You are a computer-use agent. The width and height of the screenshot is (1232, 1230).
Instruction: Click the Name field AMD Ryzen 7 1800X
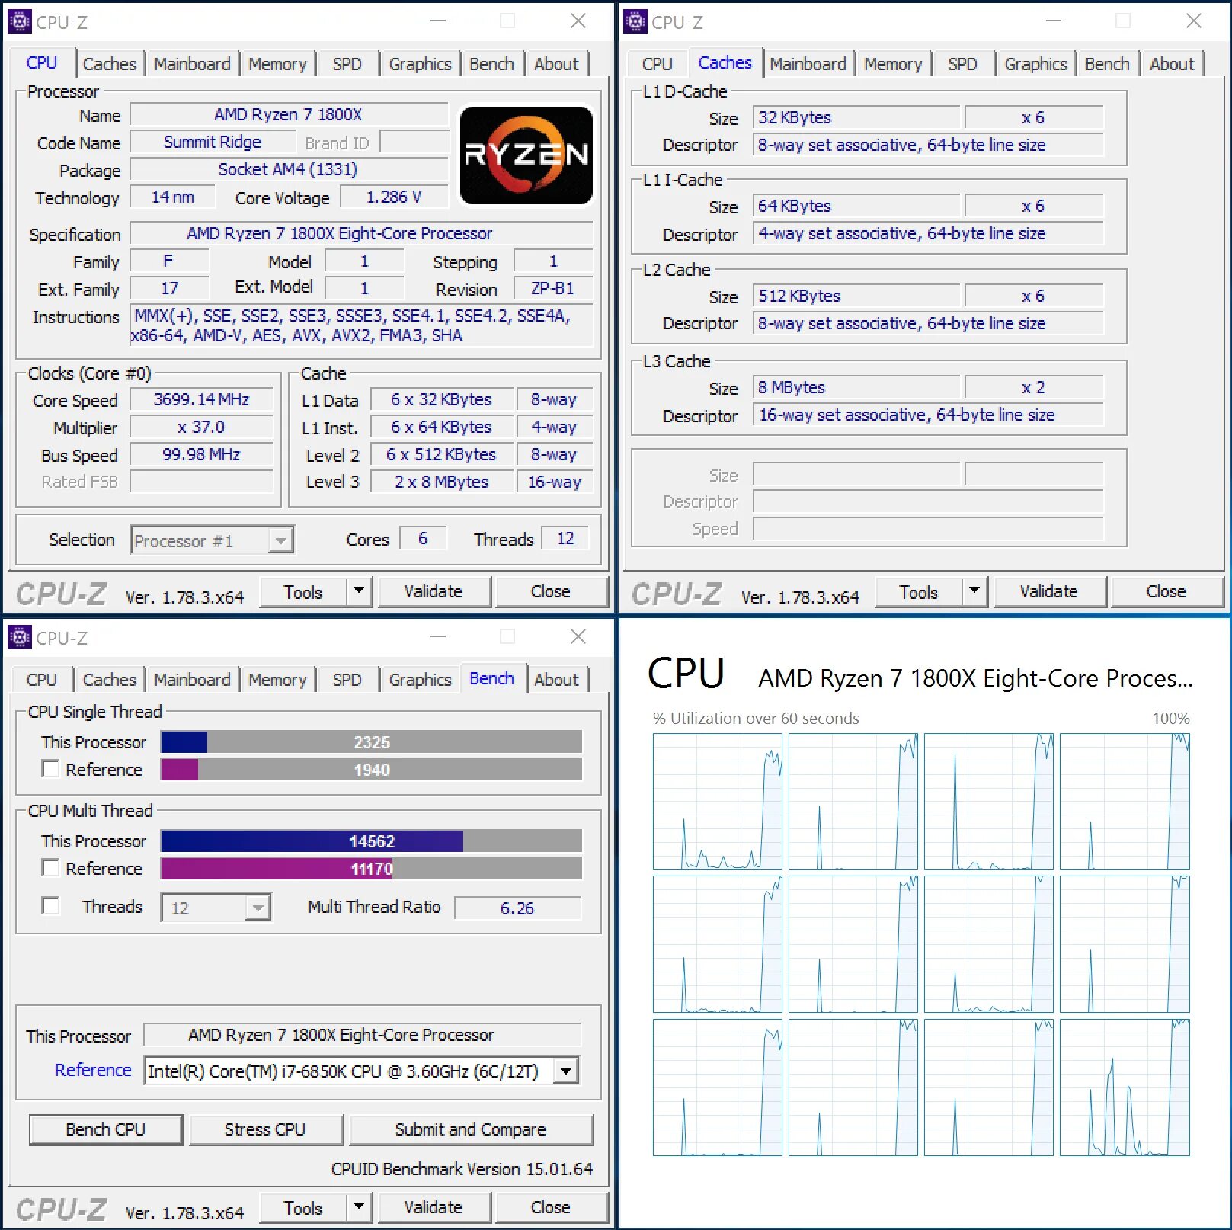(289, 114)
